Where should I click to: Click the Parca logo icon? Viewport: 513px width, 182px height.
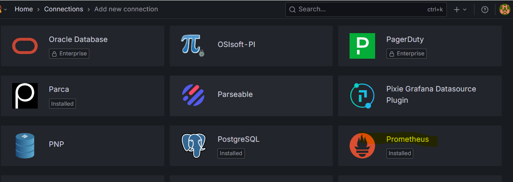pos(25,96)
